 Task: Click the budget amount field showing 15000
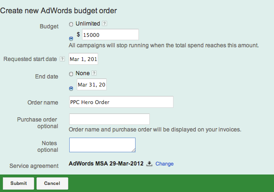110,35
